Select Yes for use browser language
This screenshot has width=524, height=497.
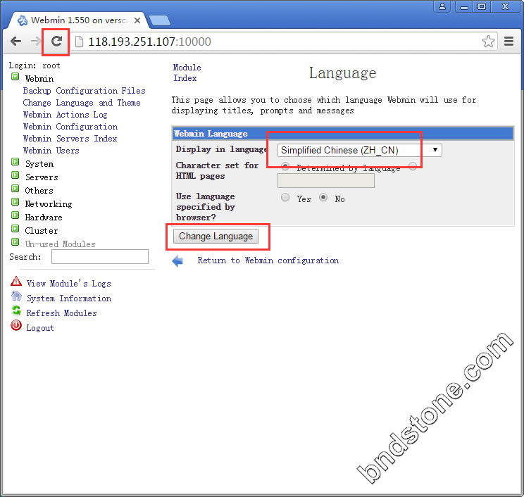coord(285,197)
